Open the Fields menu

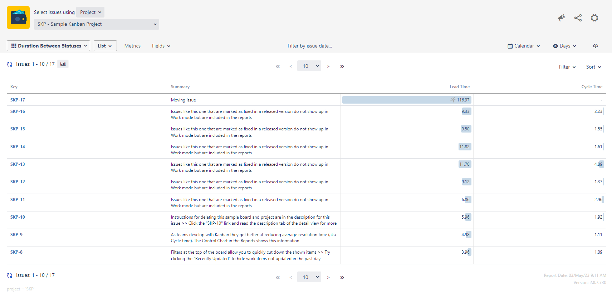161,46
